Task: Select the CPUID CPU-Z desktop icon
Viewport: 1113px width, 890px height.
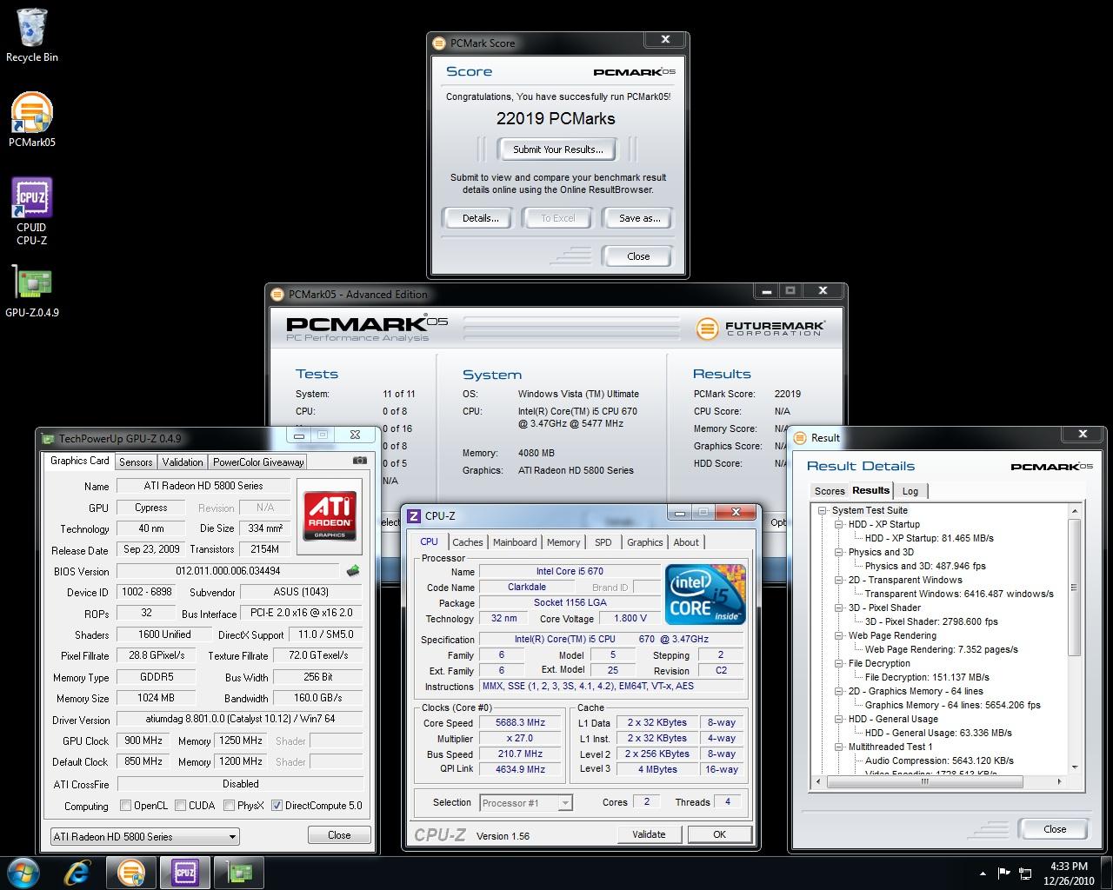Action: click(32, 211)
